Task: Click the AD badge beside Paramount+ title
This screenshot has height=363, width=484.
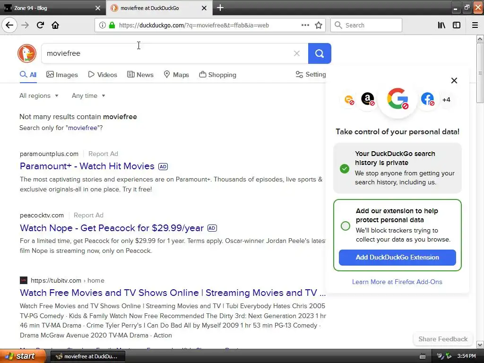Action: pos(163,167)
